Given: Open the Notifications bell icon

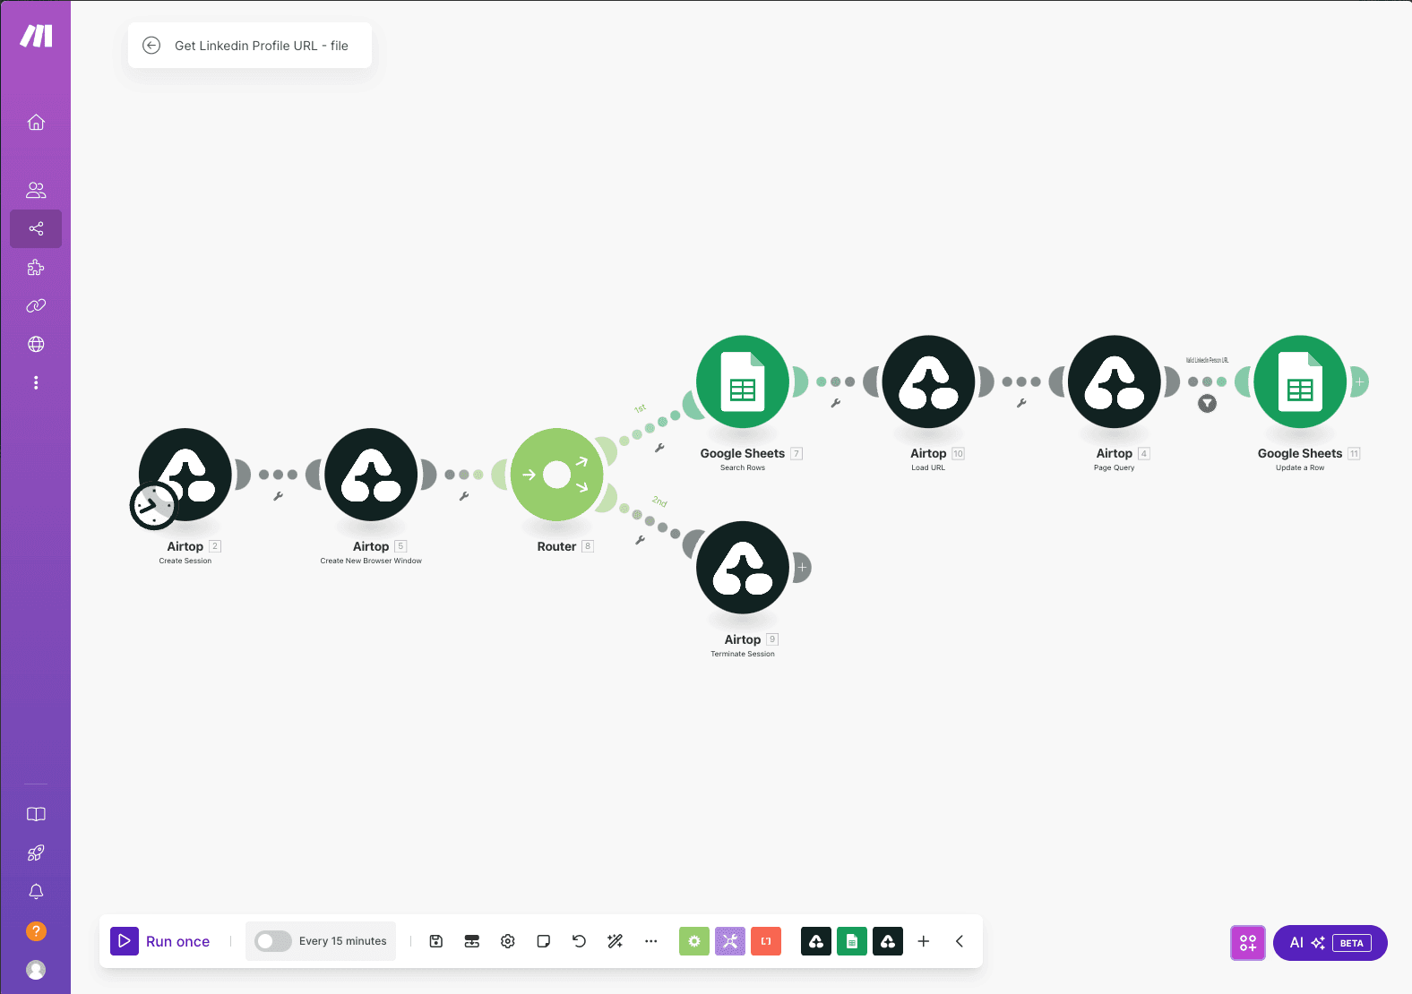Looking at the screenshot, I should pyautogui.click(x=36, y=891).
